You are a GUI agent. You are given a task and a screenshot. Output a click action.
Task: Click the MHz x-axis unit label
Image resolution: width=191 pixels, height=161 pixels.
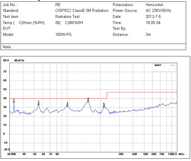[x=181, y=154]
